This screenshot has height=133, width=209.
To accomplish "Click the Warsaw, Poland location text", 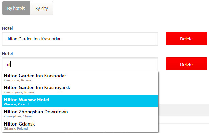I will [x=16, y=104].
